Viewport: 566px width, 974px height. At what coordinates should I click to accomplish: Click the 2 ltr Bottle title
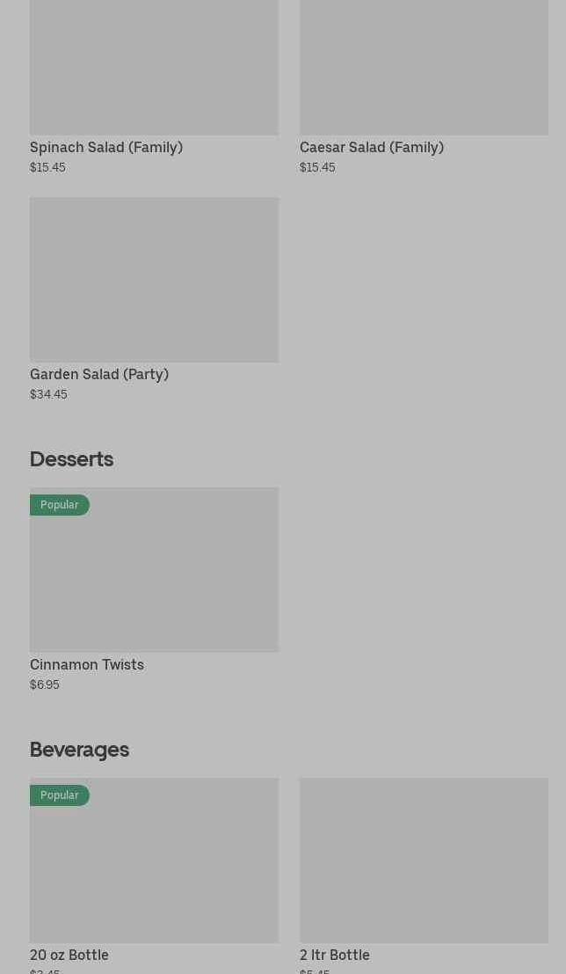[335, 955]
